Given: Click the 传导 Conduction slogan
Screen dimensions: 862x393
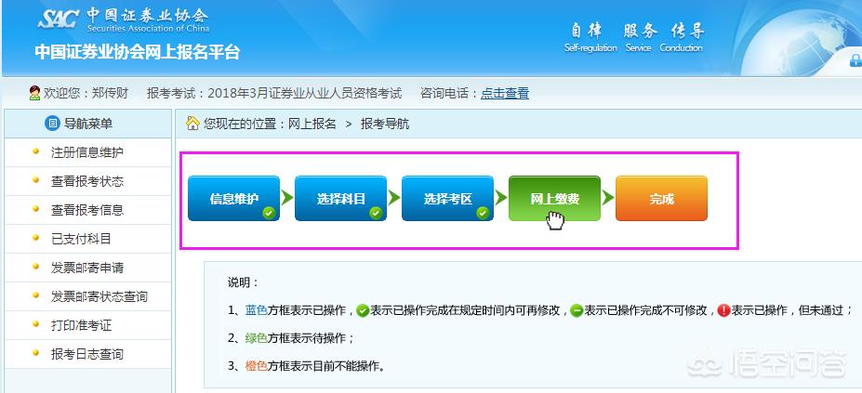Looking at the screenshot, I should (x=682, y=37).
